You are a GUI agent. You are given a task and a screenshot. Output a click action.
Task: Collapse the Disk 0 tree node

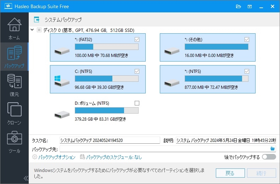point(32,30)
